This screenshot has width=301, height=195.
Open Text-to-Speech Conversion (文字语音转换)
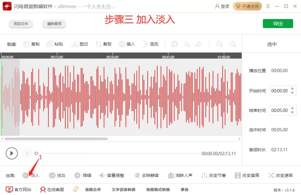click(x=123, y=189)
